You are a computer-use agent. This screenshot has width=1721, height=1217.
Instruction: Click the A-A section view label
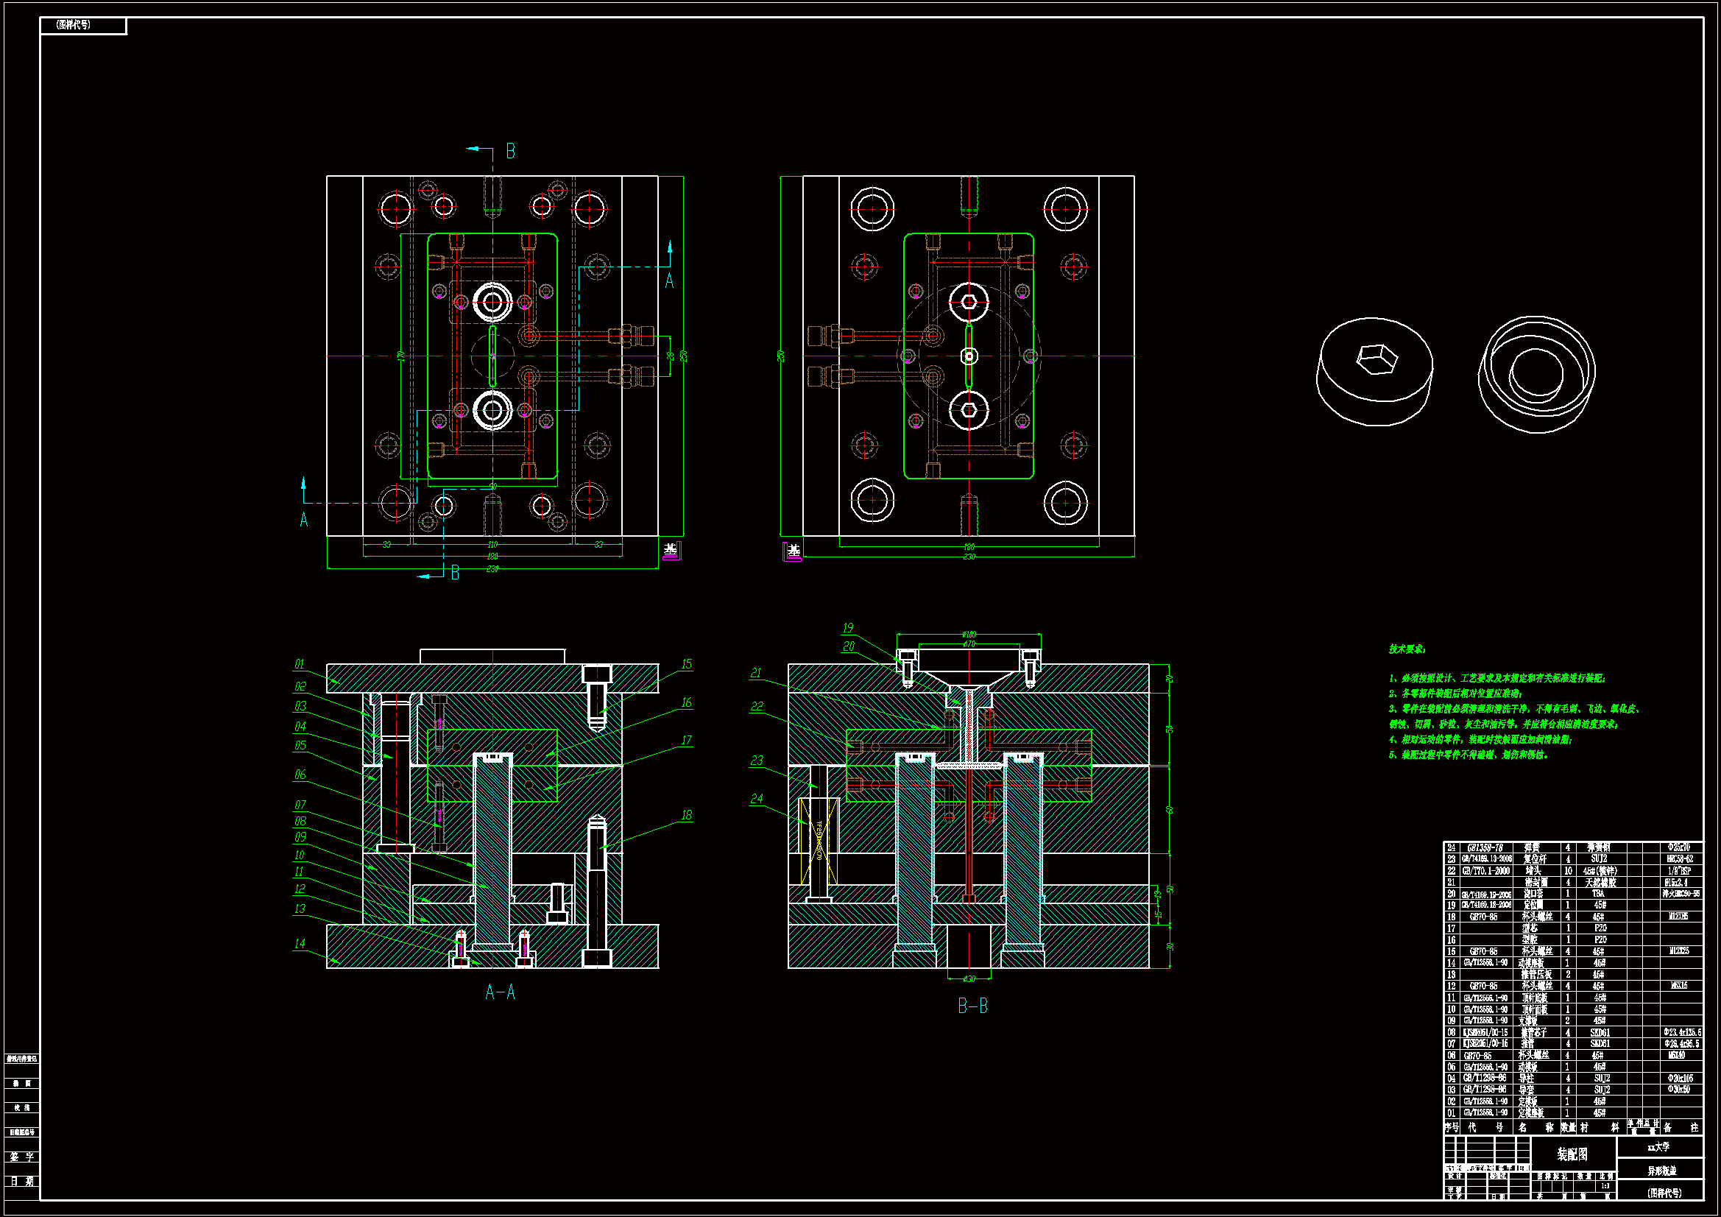(x=500, y=992)
